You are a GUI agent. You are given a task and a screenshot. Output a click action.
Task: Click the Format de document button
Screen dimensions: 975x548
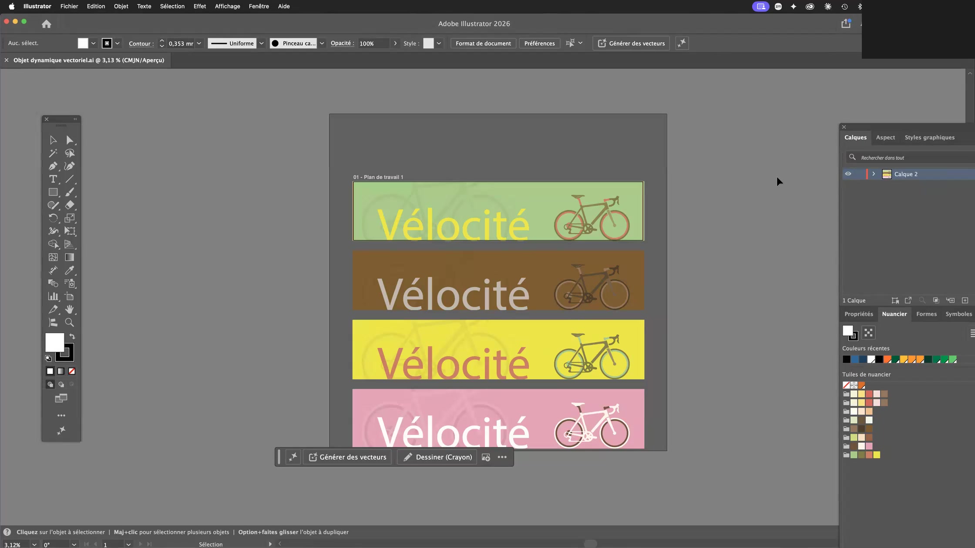(x=483, y=43)
